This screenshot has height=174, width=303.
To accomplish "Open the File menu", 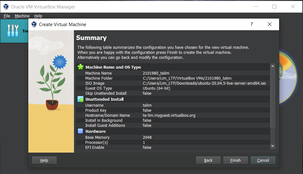I will (7, 16).
